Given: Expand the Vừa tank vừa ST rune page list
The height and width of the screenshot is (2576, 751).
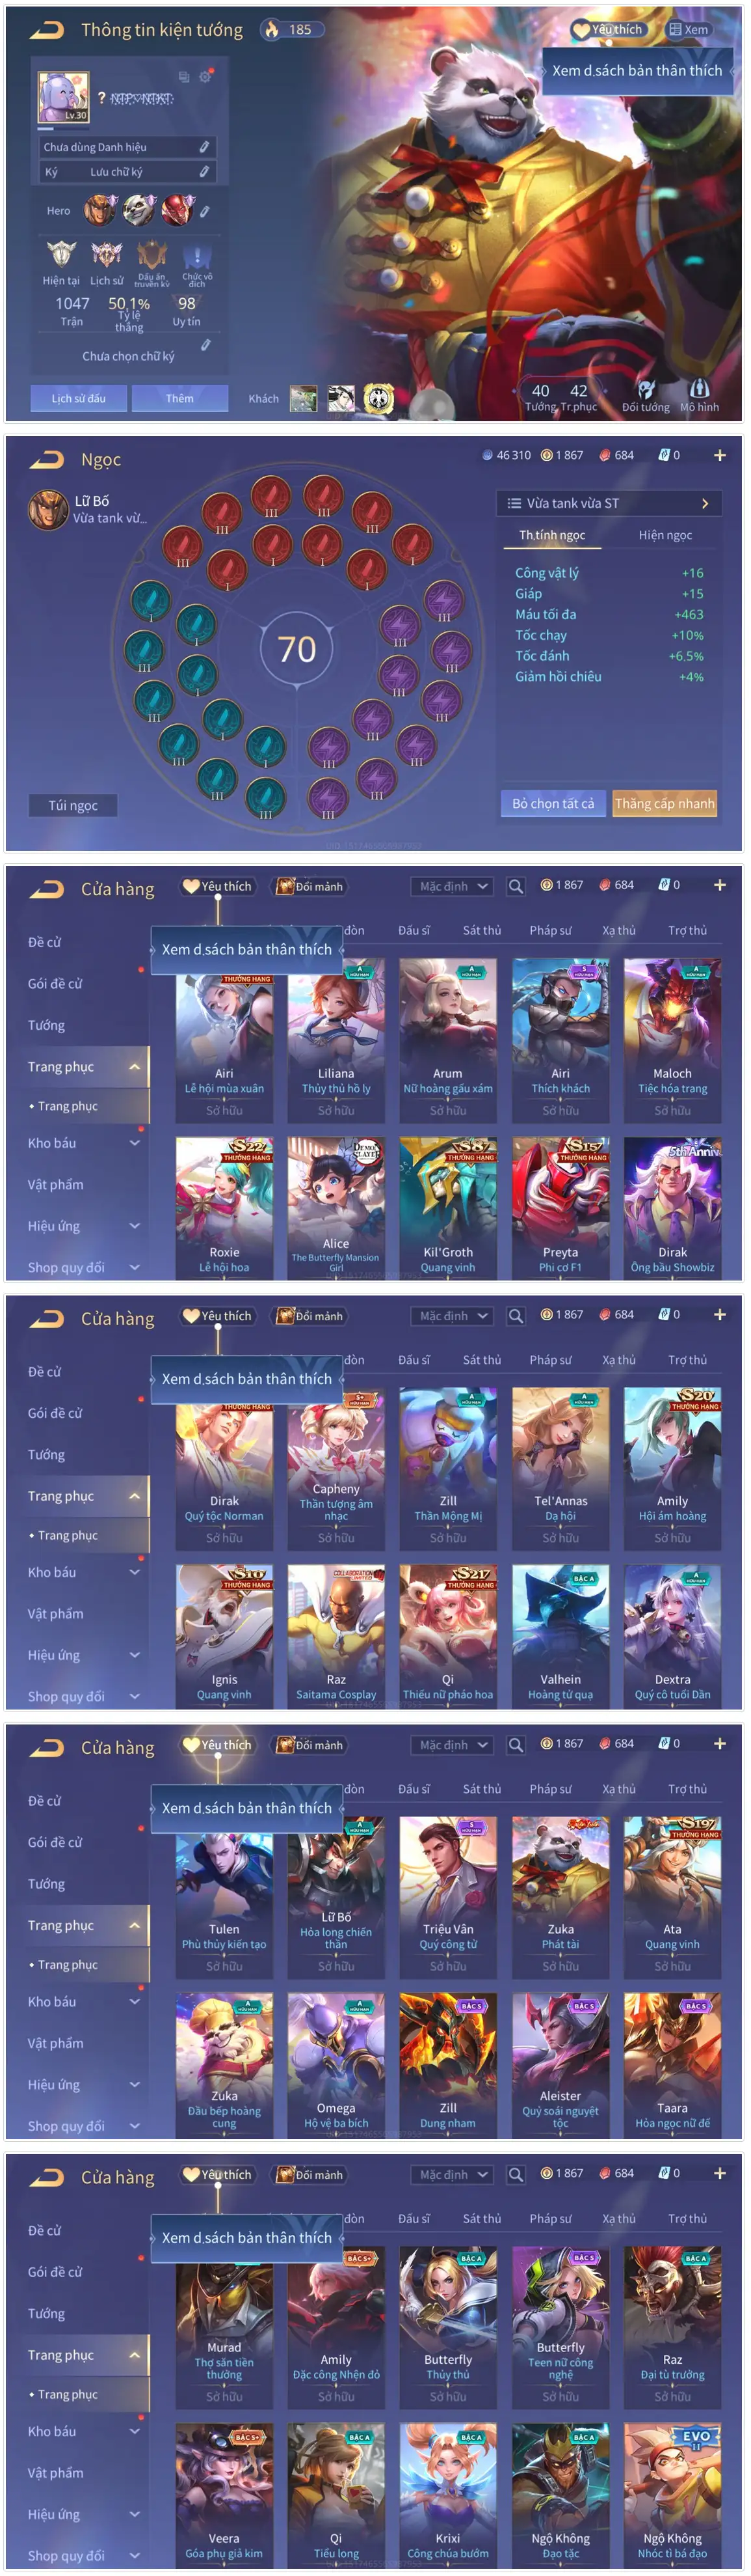Looking at the screenshot, I should click(608, 503).
